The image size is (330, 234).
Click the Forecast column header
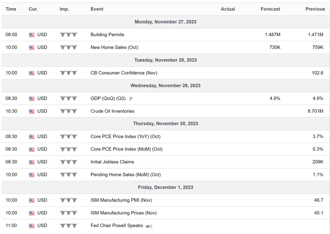[270, 9]
